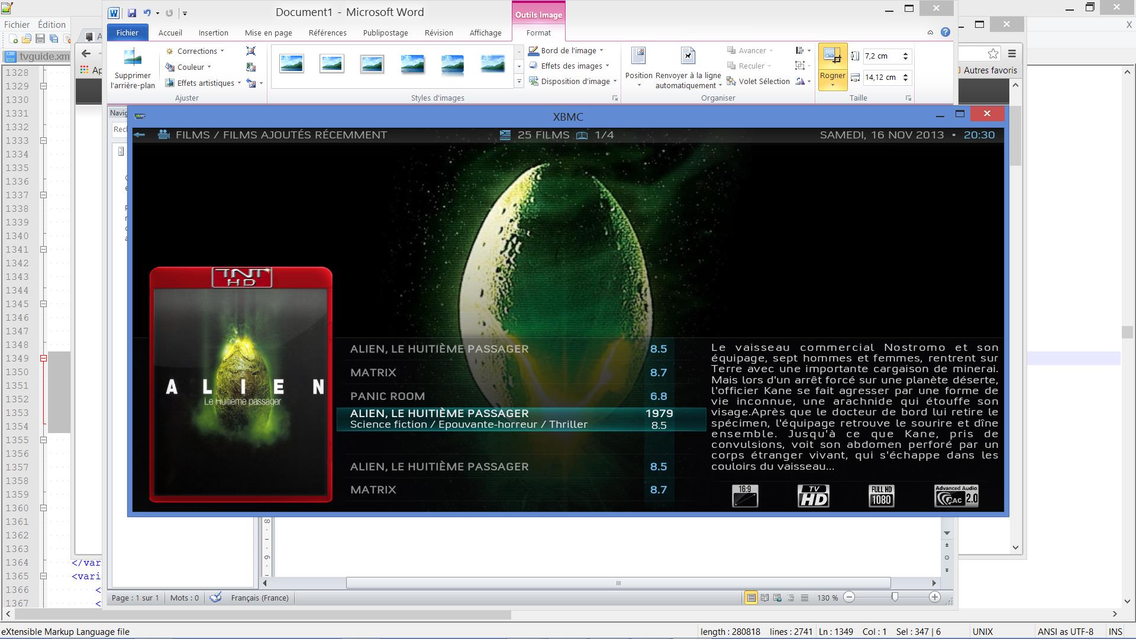Click the Save All icon in Notepad++ toolbar
This screenshot has width=1136, height=639.
pyautogui.click(x=54, y=39)
